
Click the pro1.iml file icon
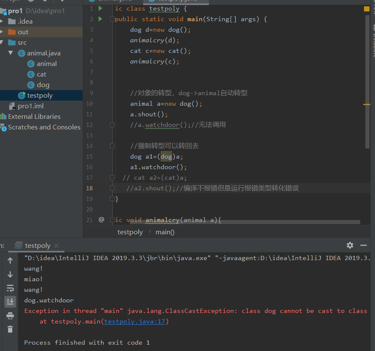pos(12,106)
